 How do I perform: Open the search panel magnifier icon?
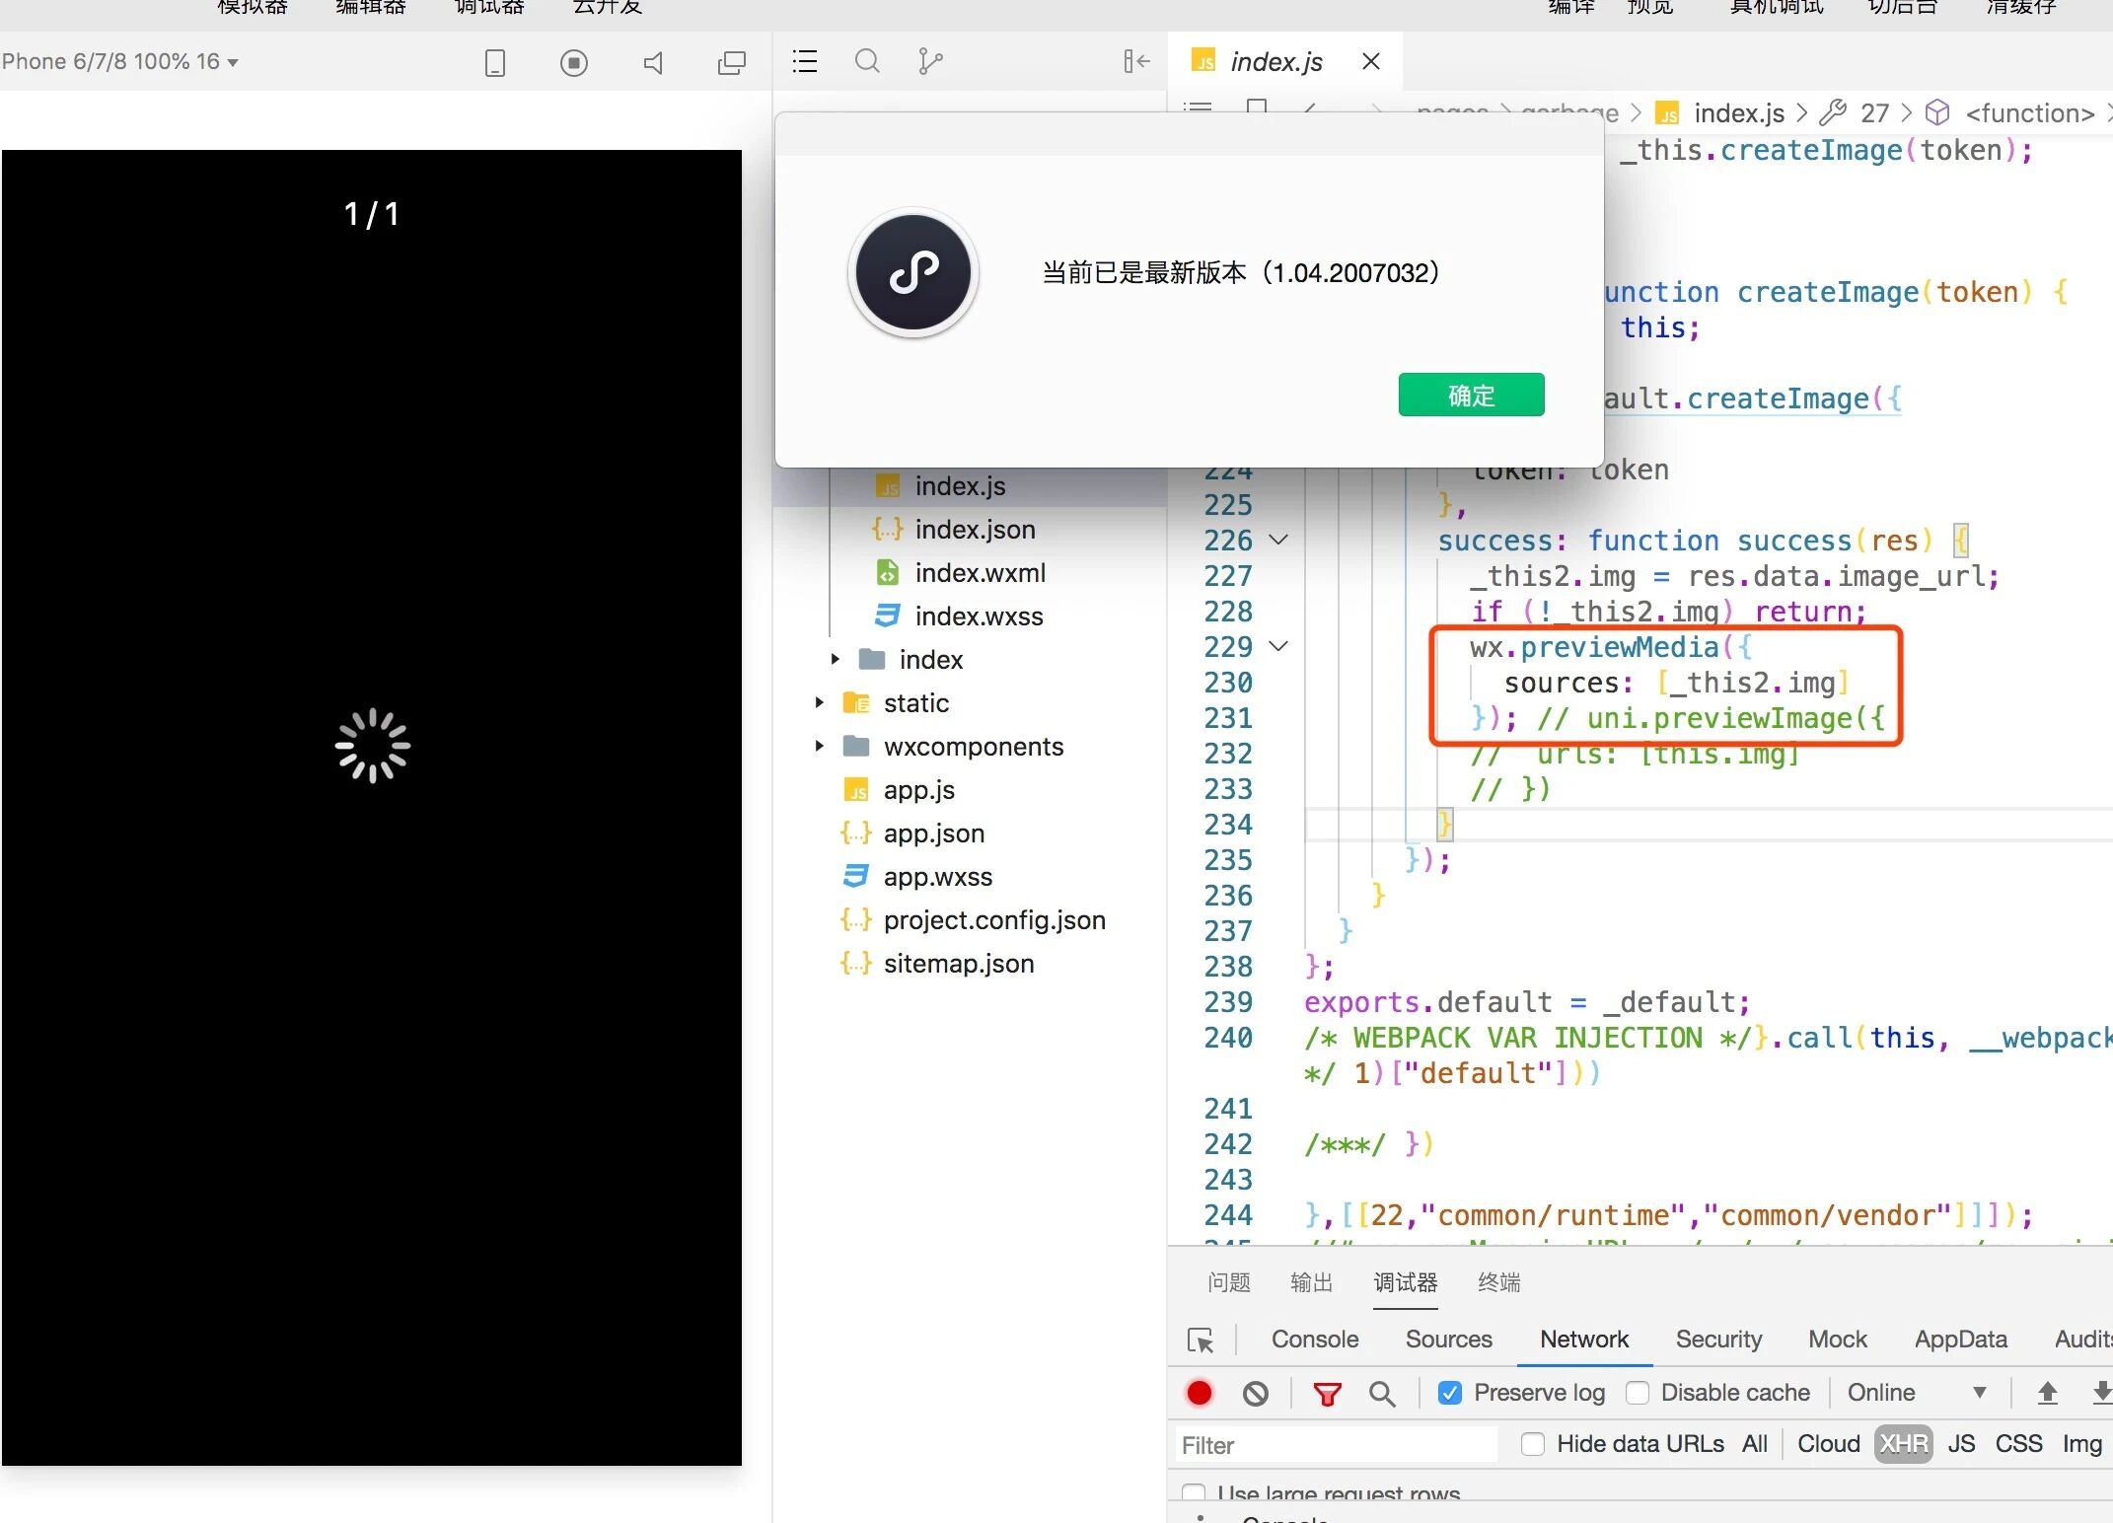click(x=867, y=62)
